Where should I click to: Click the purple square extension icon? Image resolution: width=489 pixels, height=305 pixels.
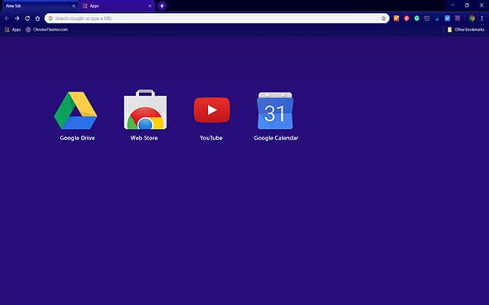point(458,18)
